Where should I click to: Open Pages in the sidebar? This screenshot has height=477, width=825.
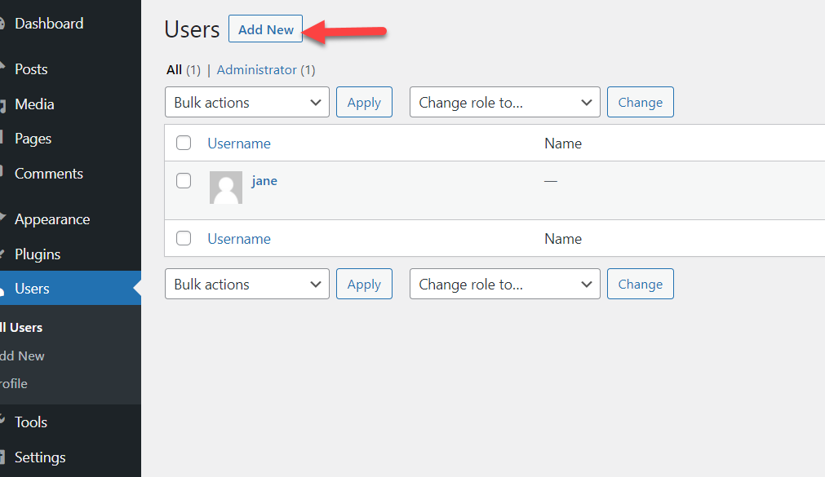click(x=33, y=139)
